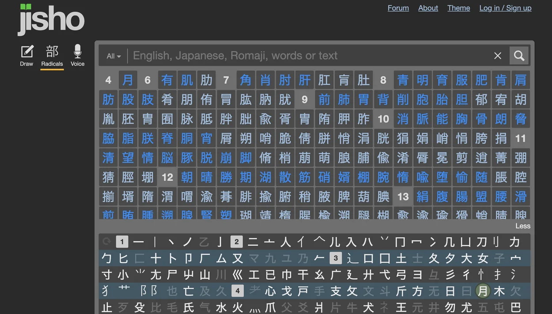552x314 pixels.
Task: Insert kanji 骨 from results
Action: coord(481,119)
